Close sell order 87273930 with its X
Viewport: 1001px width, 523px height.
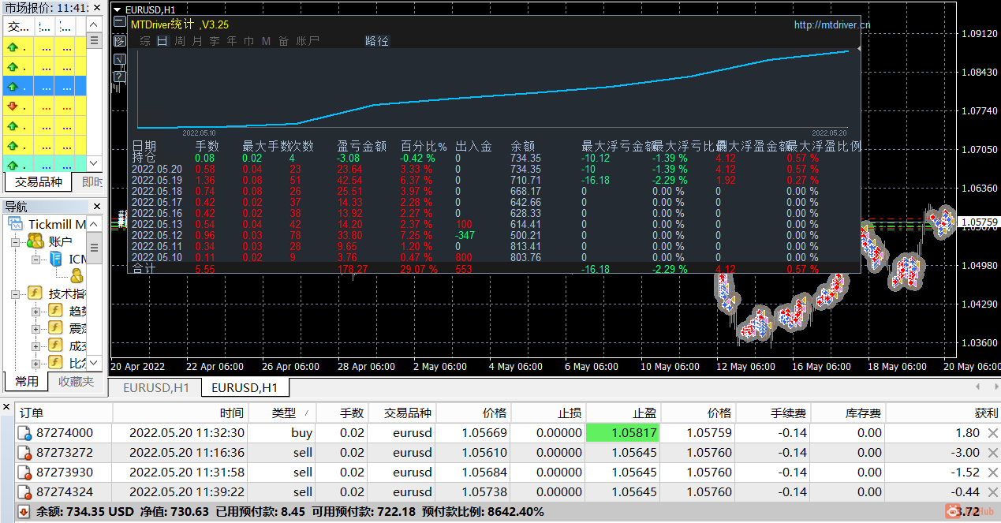(x=992, y=473)
